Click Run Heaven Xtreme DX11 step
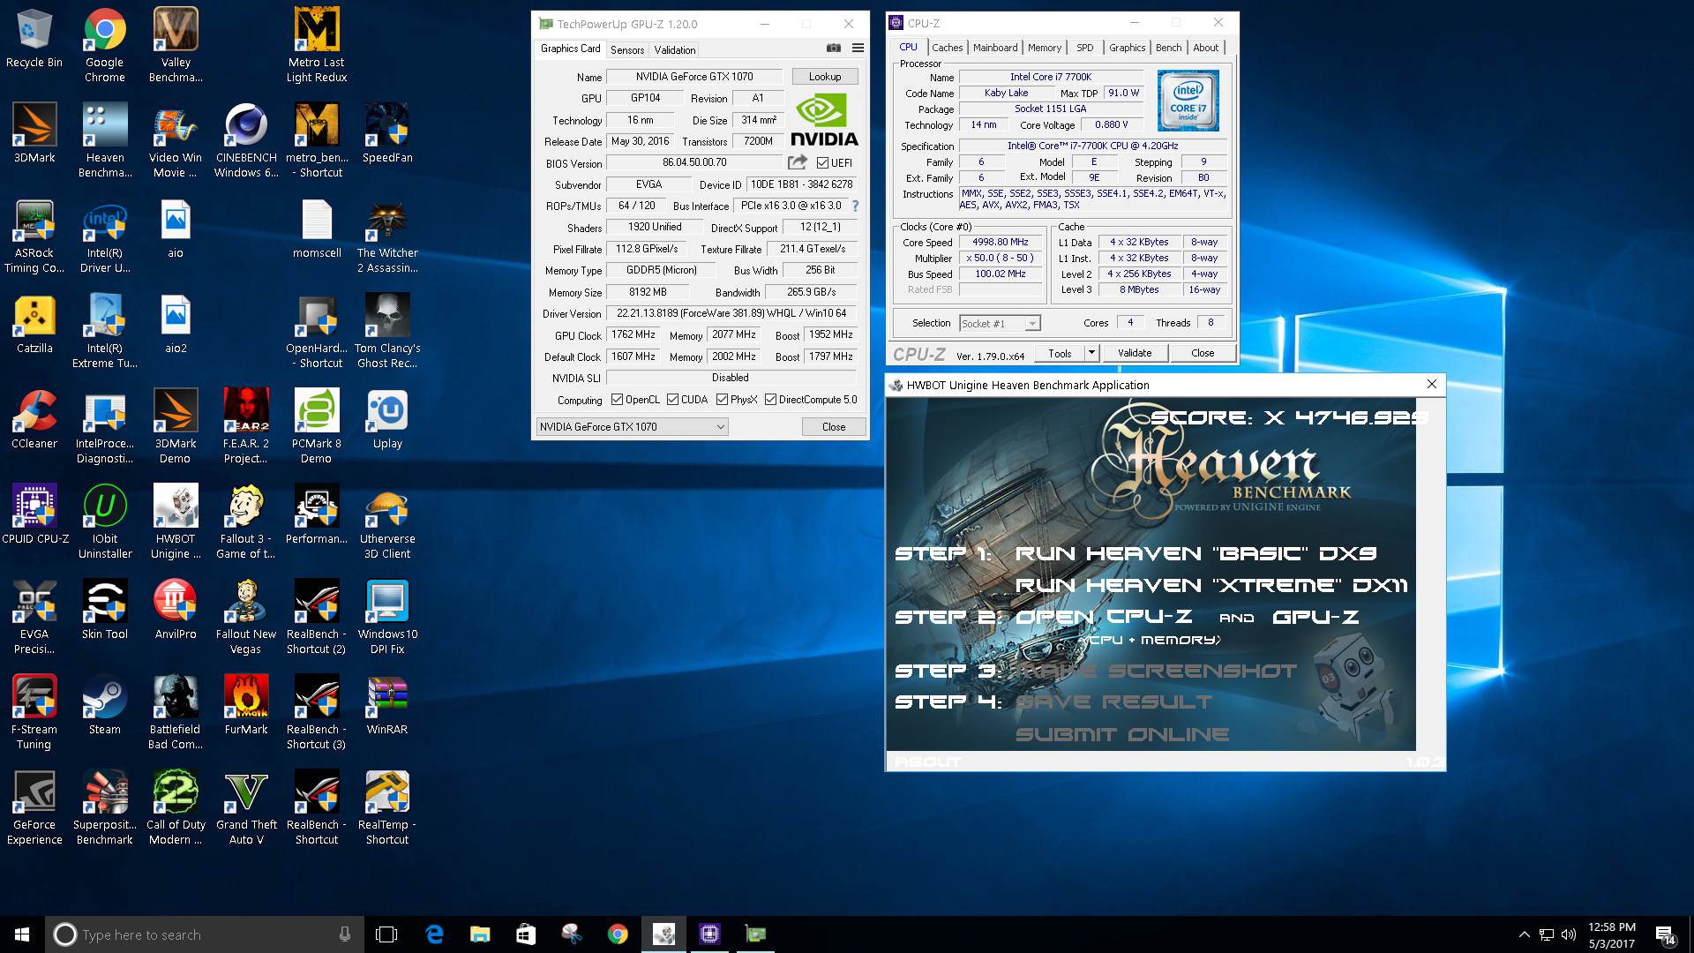The image size is (1694, 953). point(1211,586)
